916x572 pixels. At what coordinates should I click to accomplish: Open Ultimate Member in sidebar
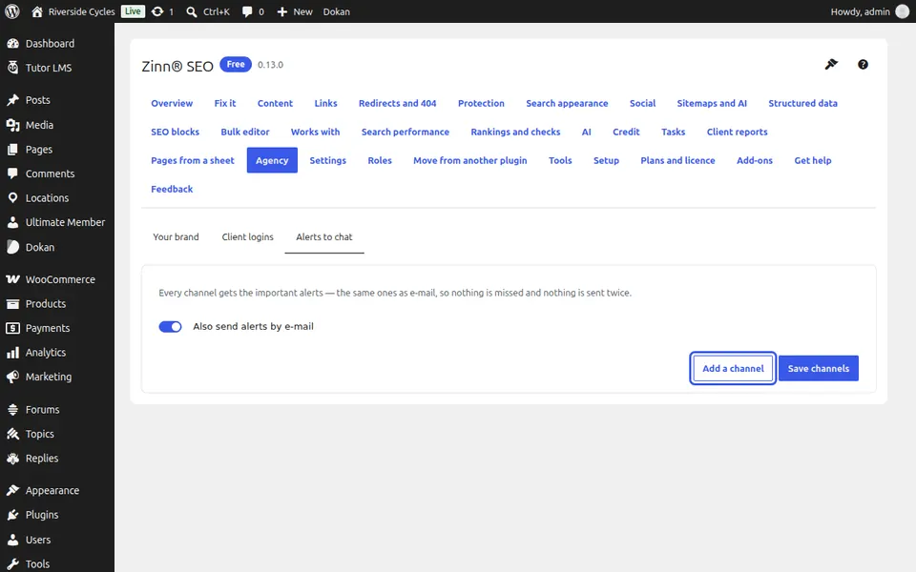click(x=57, y=222)
